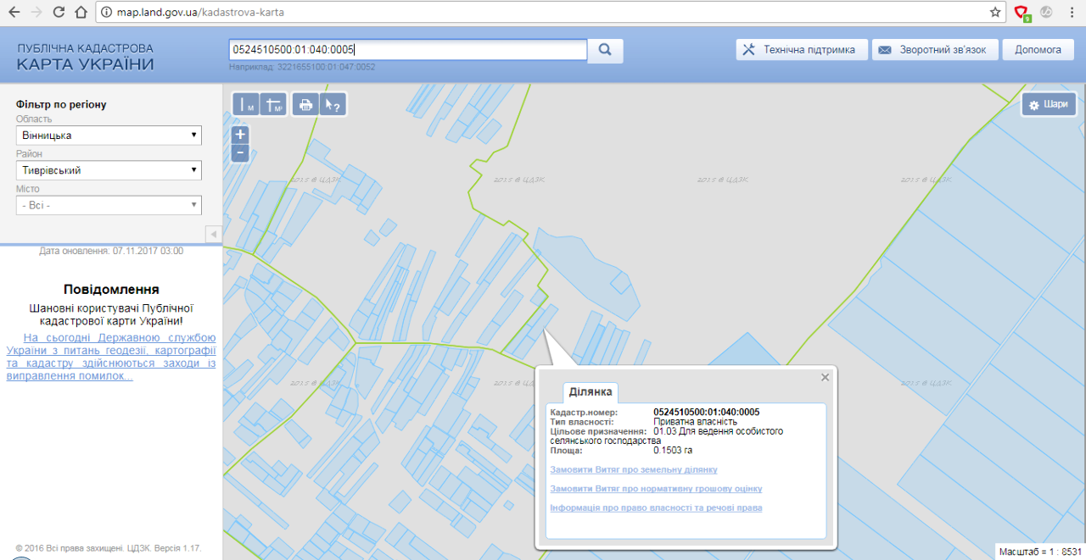Bookmark this page with the star
The width and height of the screenshot is (1086, 560).
pos(995,13)
